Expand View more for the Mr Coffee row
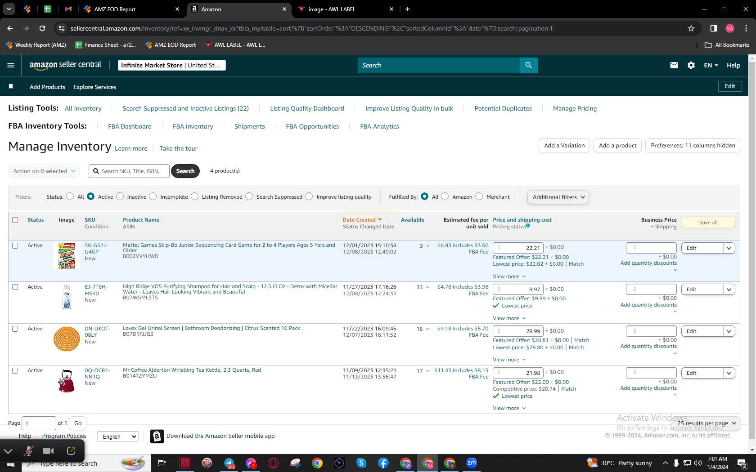This screenshot has width=756, height=472. [509, 408]
